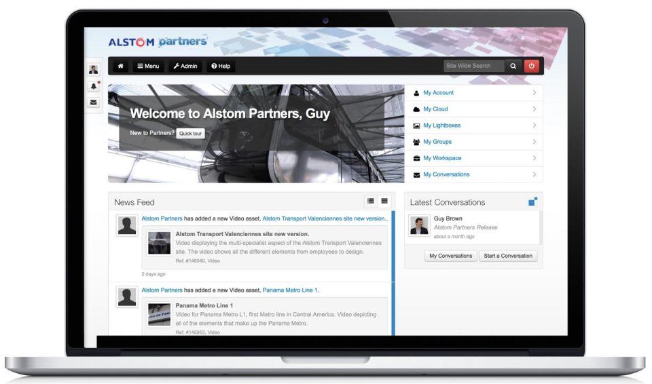Open Guy Brown conversation entry

click(473, 227)
